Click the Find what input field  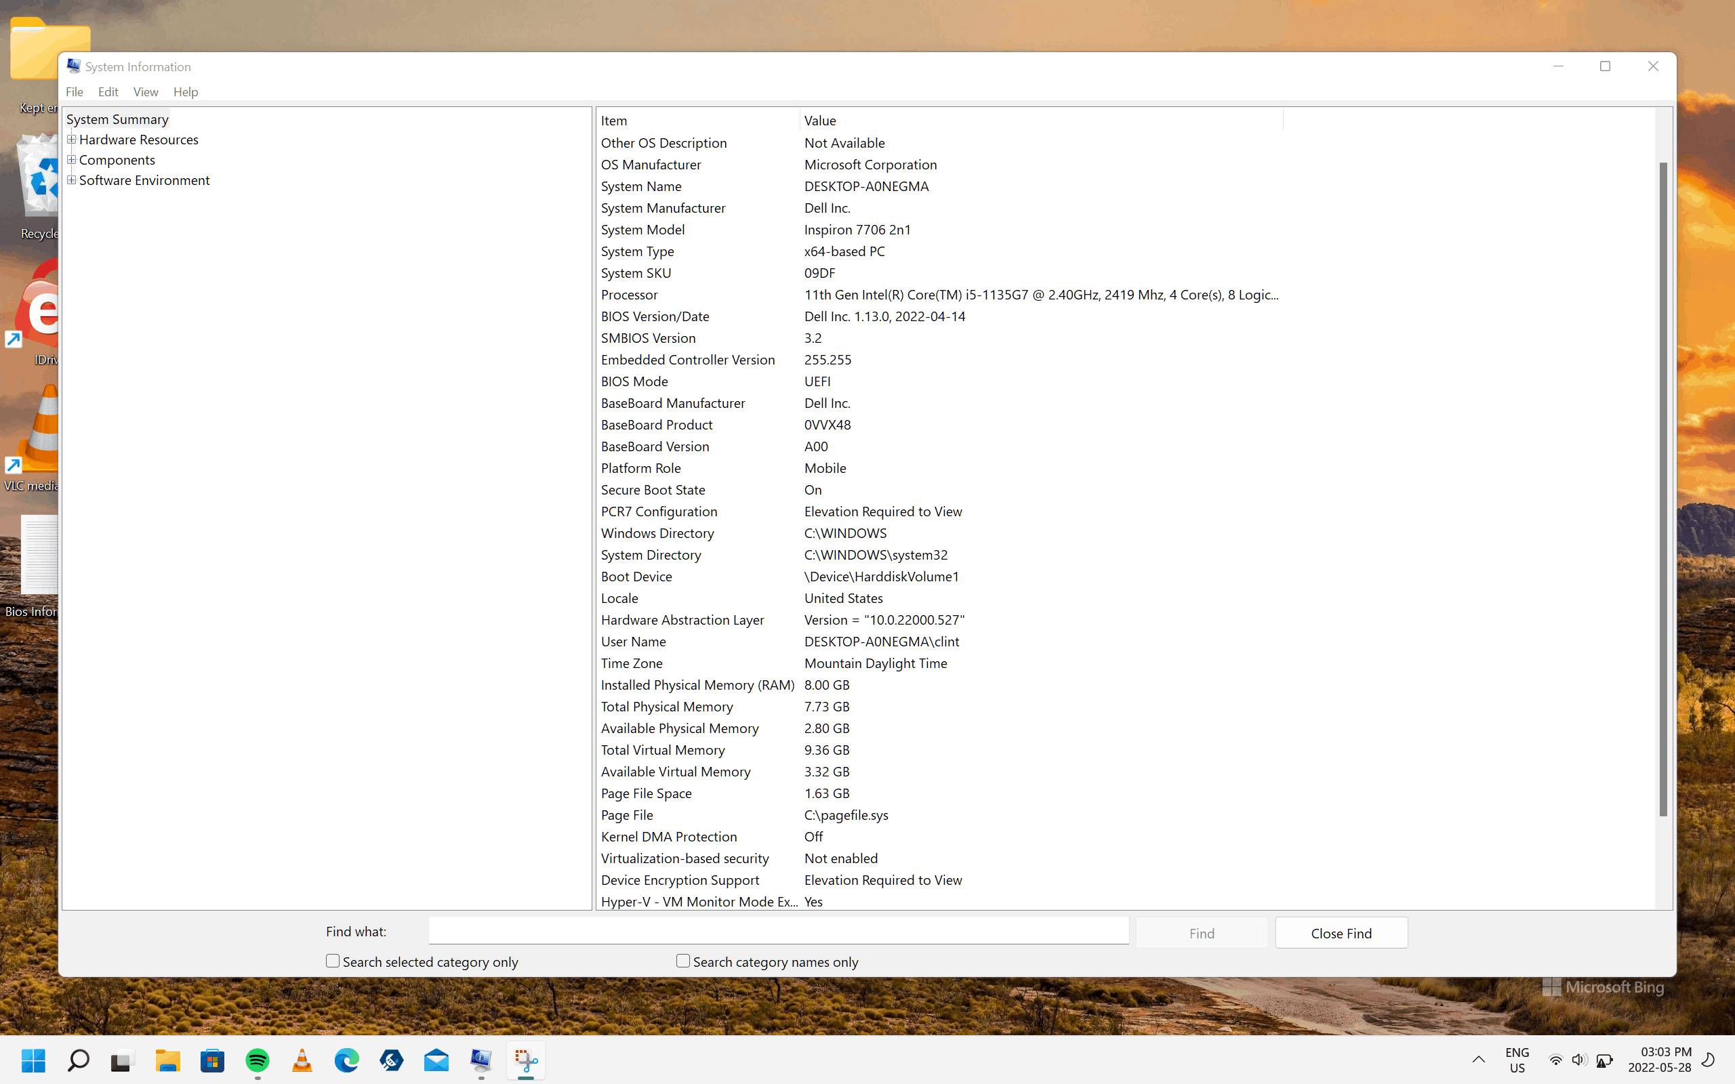click(x=779, y=931)
